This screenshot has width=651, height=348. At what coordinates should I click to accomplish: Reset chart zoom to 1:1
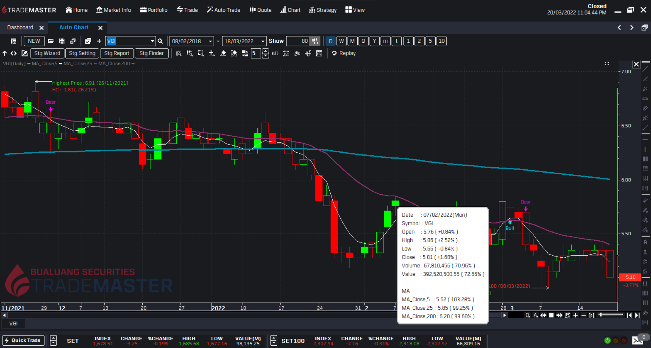(x=592, y=315)
